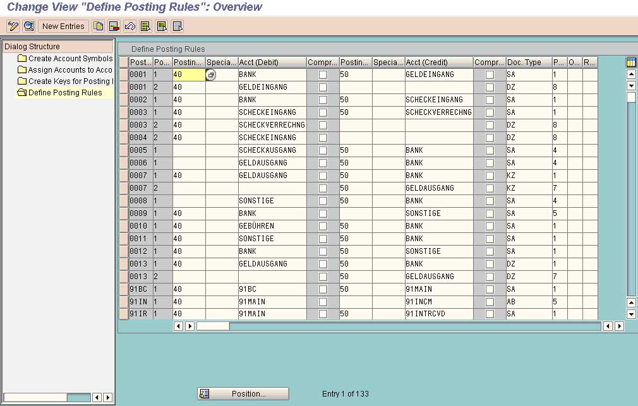Select row 0005 with its row selector
Image resolution: width=638 pixels, height=406 pixels.
pyautogui.click(x=124, y=150)
